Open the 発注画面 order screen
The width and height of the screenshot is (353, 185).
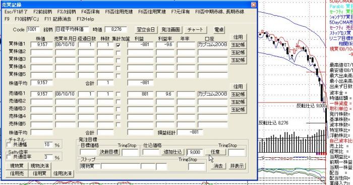pyautogui.click(x=170, y=29)
